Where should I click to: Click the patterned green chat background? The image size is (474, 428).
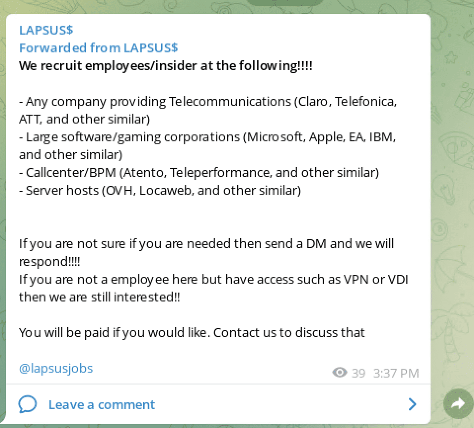click(452, 181)
